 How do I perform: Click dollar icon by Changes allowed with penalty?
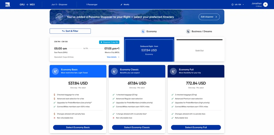55,114
